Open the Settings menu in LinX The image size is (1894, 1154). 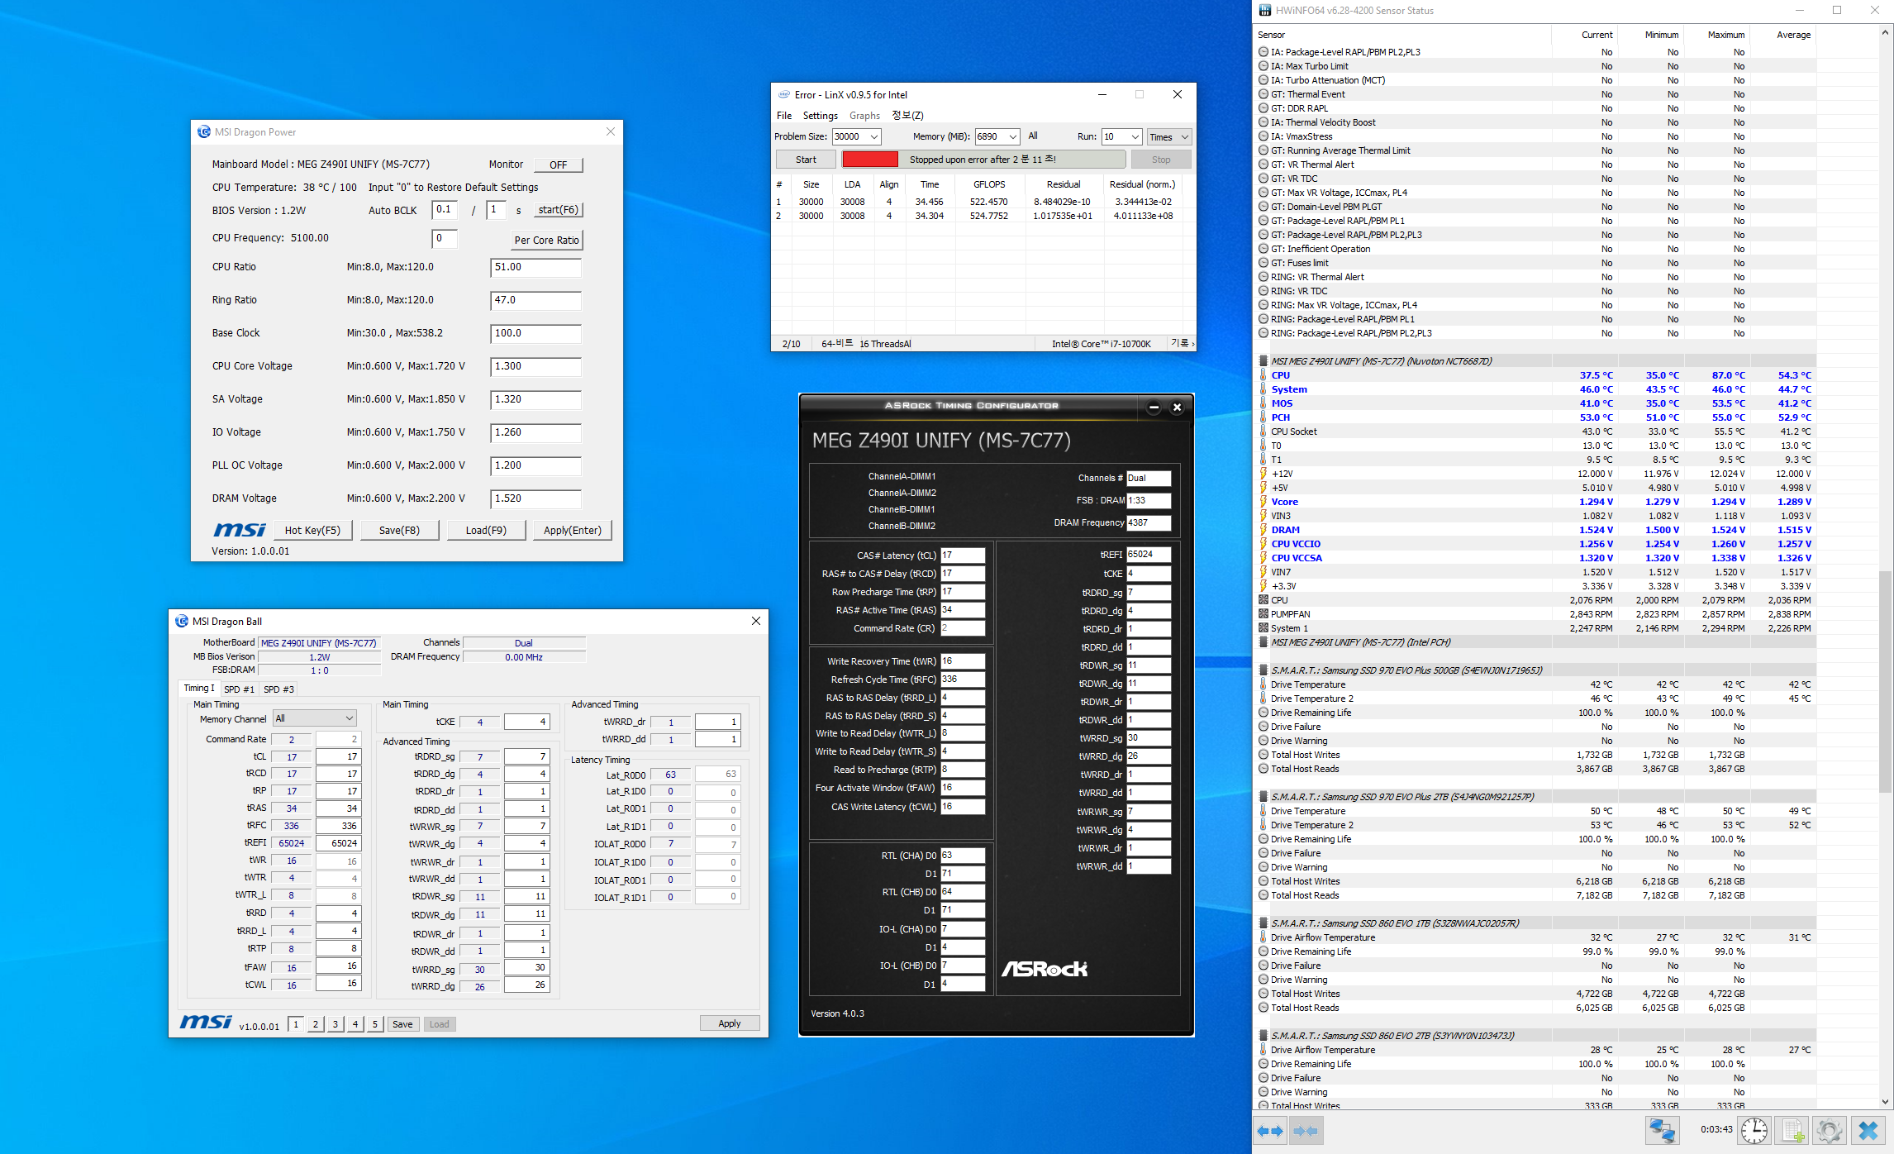click(x=820, y=116)
